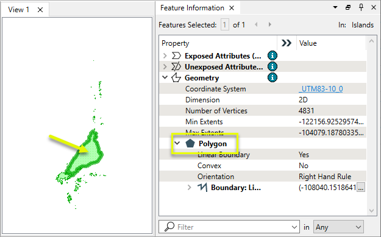Click into the Filter search field
The width and height of the screenshot is (381, 237).
[229, 227]
